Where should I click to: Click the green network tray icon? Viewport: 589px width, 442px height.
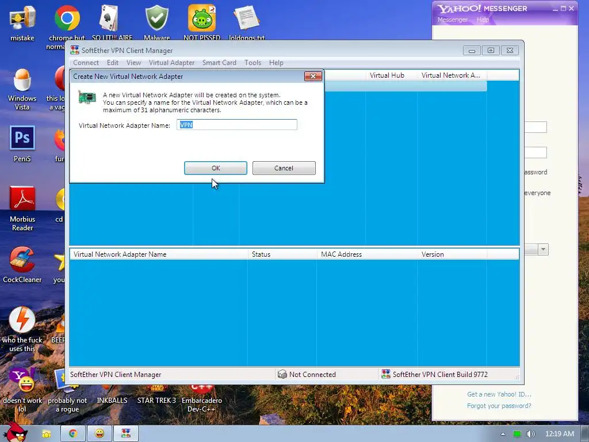[x=517, y=434]
